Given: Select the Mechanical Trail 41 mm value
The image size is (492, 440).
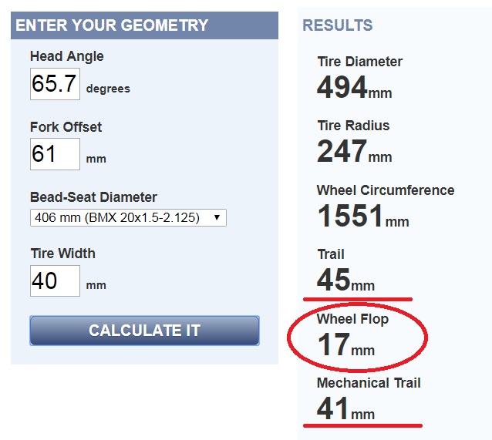Looking at the screenshot, I should (x=345, y=408).
